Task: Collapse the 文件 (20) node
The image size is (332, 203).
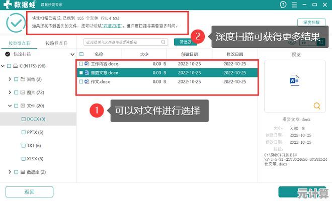Action: 10,106
